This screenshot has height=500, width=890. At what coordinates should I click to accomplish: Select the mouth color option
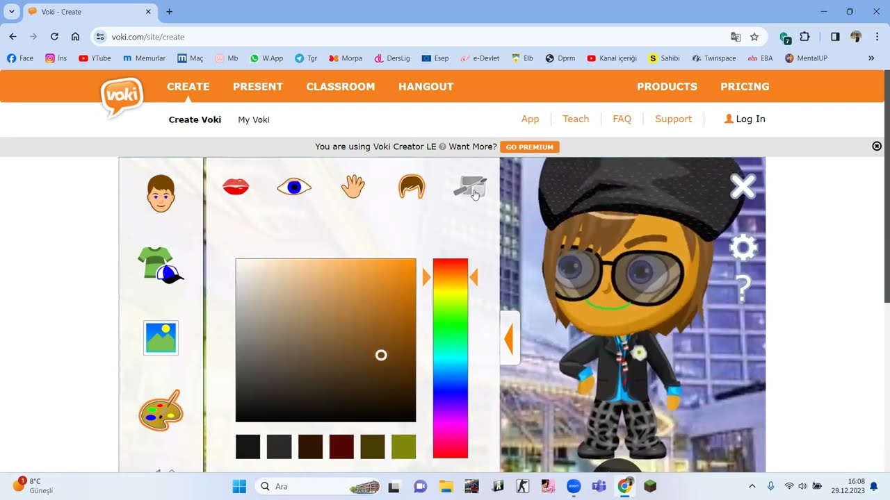click(x=236, y=187)
